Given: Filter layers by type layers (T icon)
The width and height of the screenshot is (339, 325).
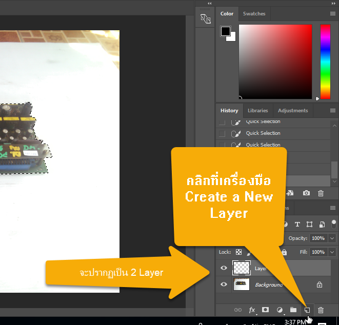Looking at the screenshot, I should 297,225.
